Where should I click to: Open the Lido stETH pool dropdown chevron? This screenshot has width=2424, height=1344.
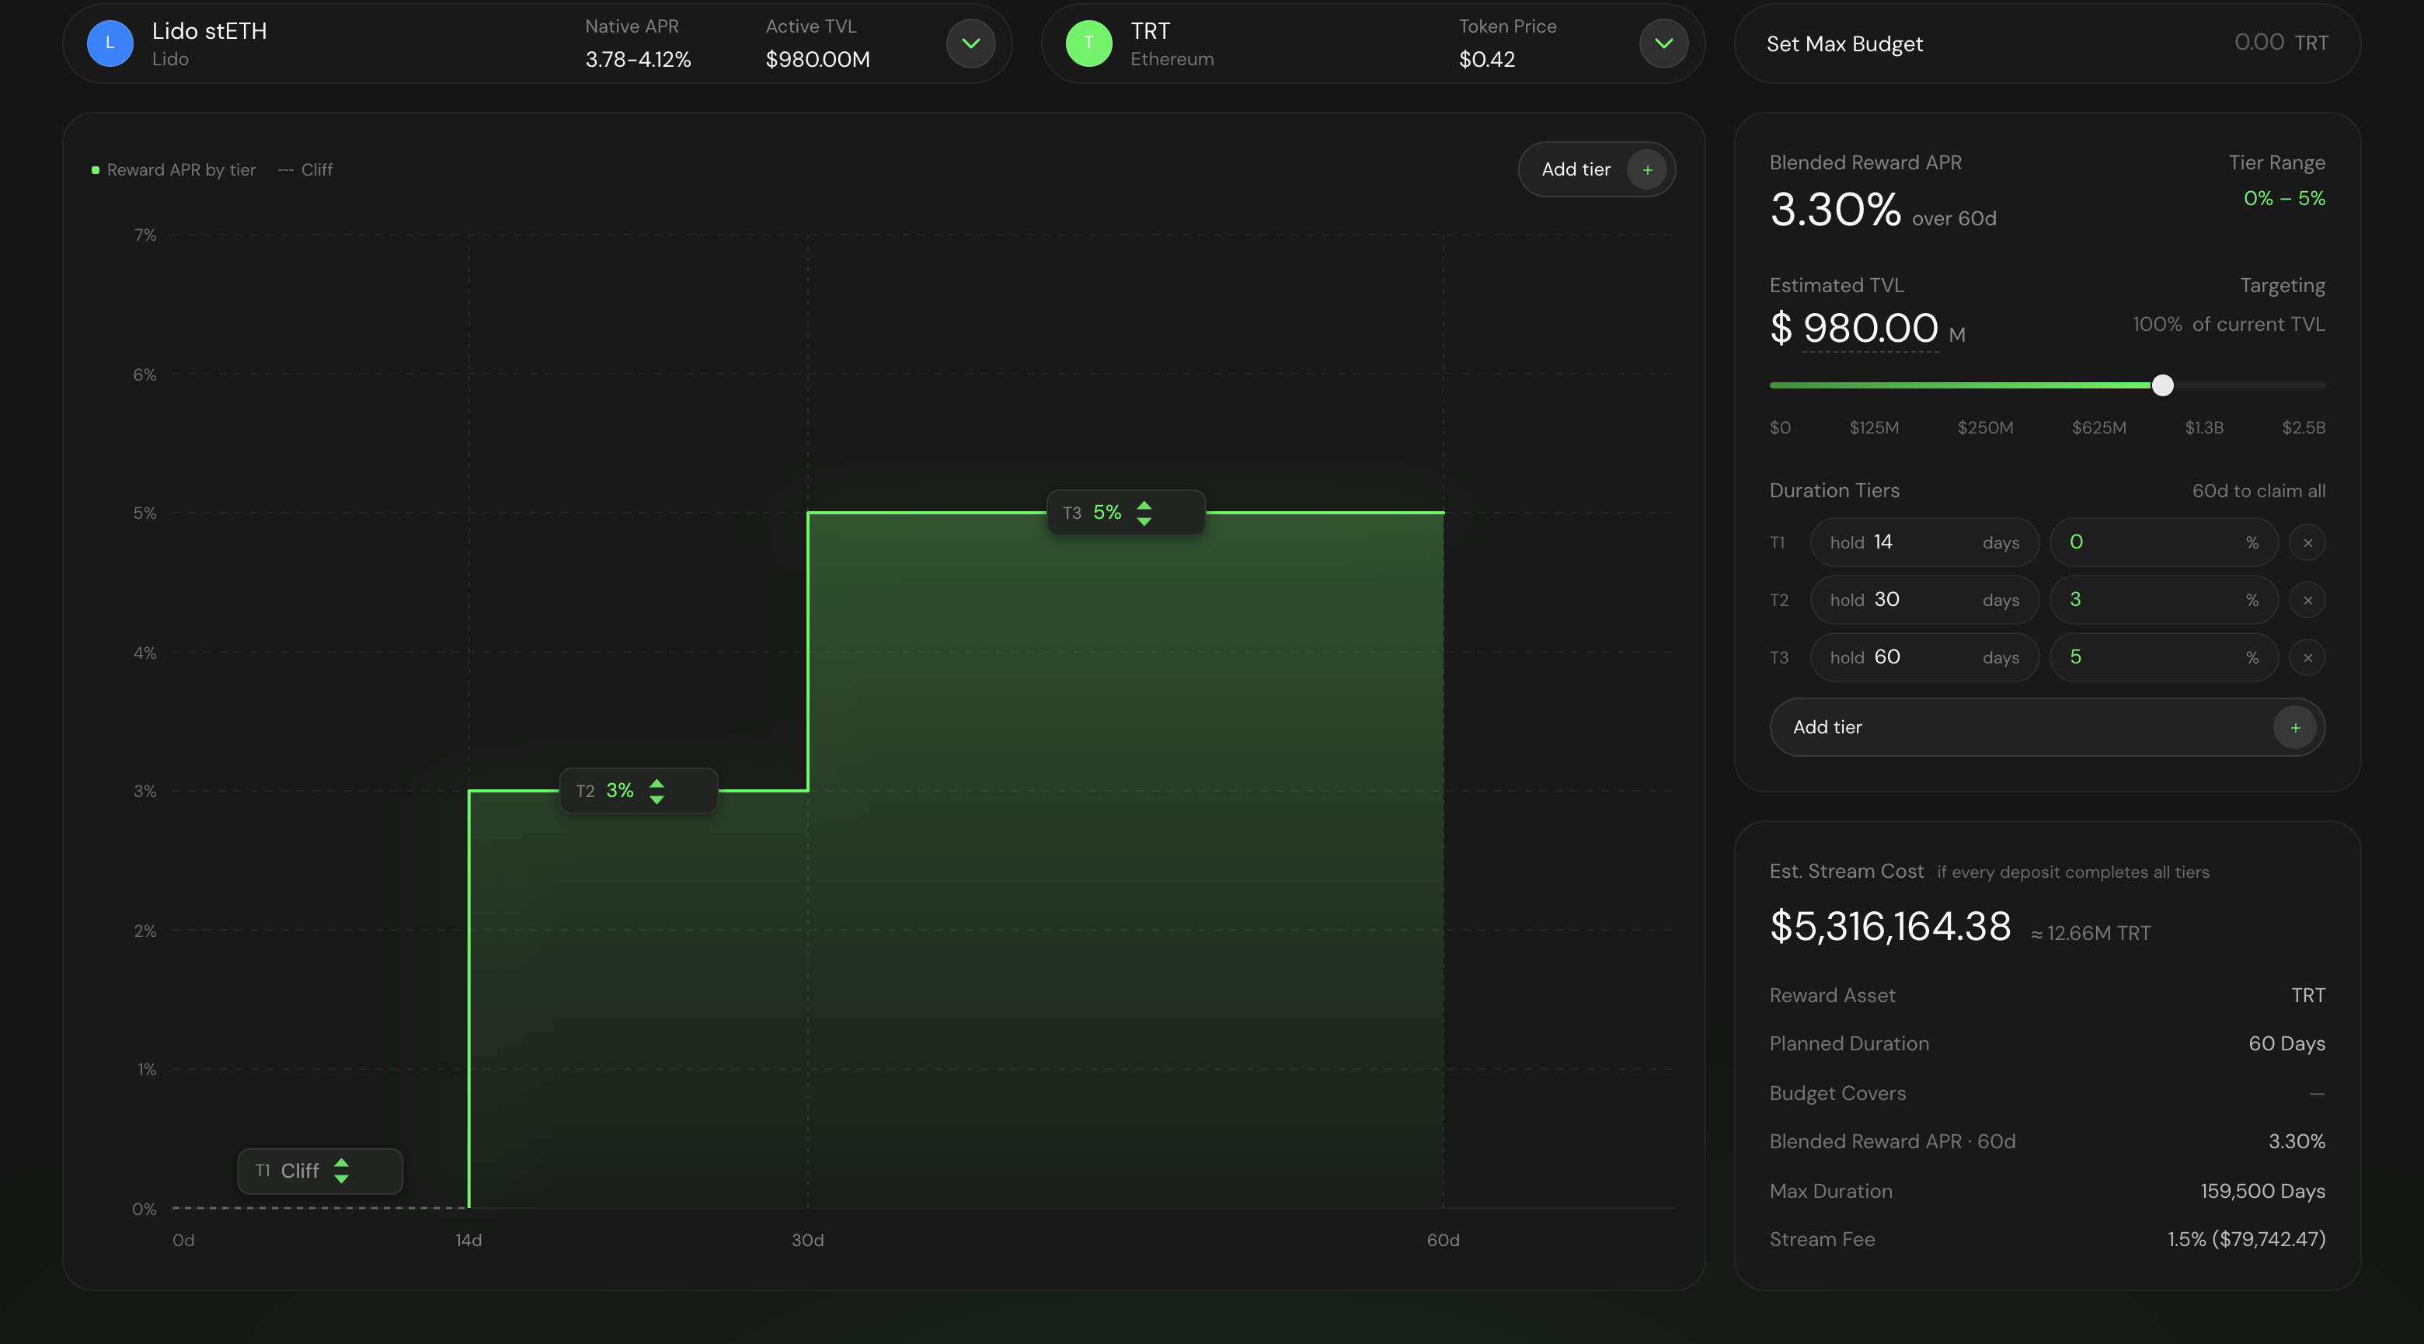point(970,44)
